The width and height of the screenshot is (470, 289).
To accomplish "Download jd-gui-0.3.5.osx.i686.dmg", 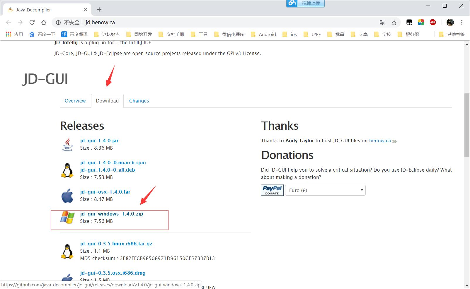I will 113,273.
